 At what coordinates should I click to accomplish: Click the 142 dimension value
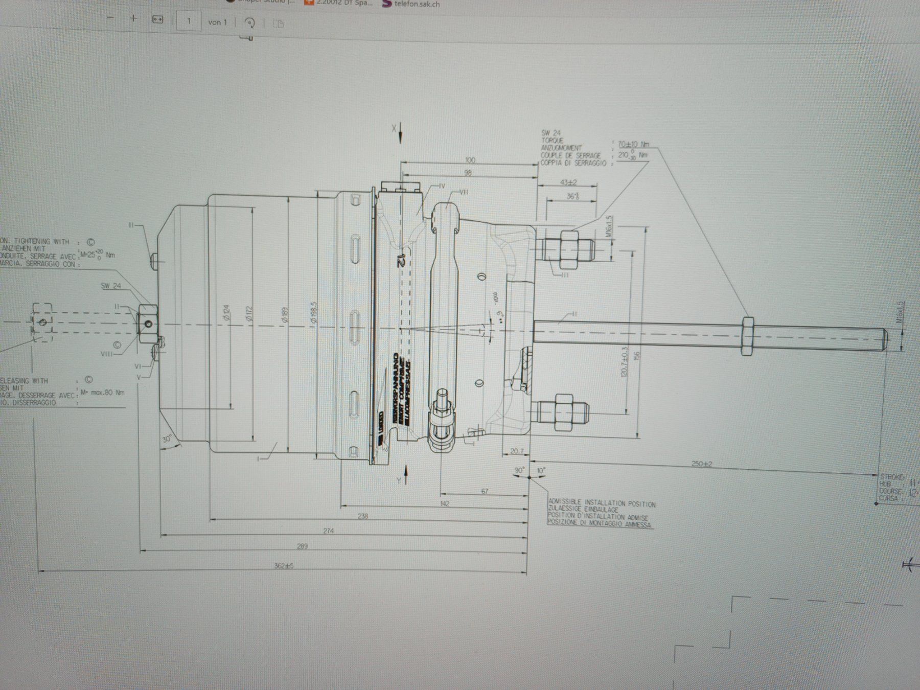tap(444, 503)
